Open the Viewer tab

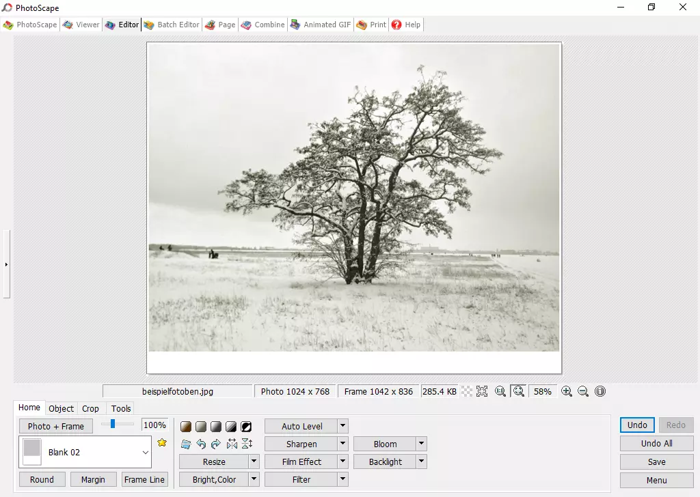81,25
